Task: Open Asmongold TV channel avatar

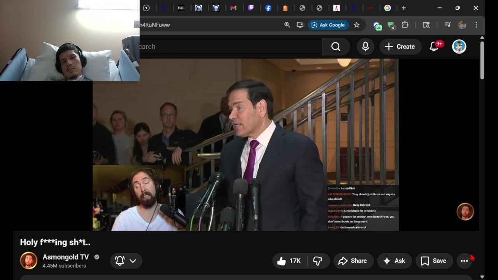Action: tap(28, 261)
